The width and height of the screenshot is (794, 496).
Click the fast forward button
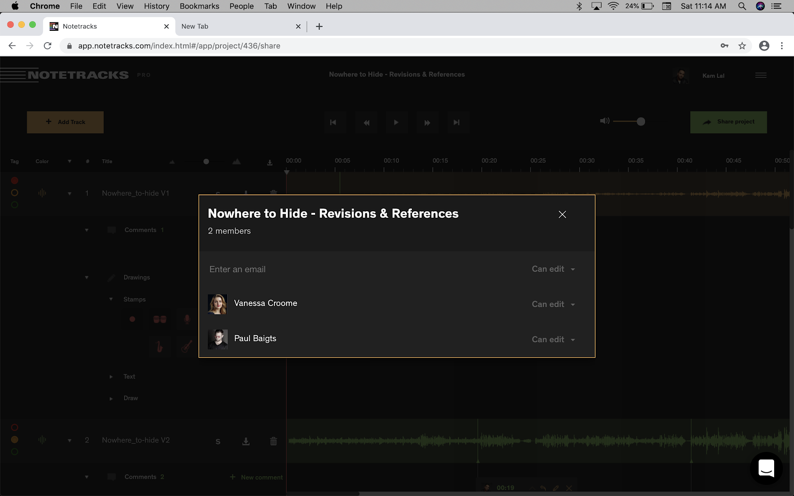427,123
